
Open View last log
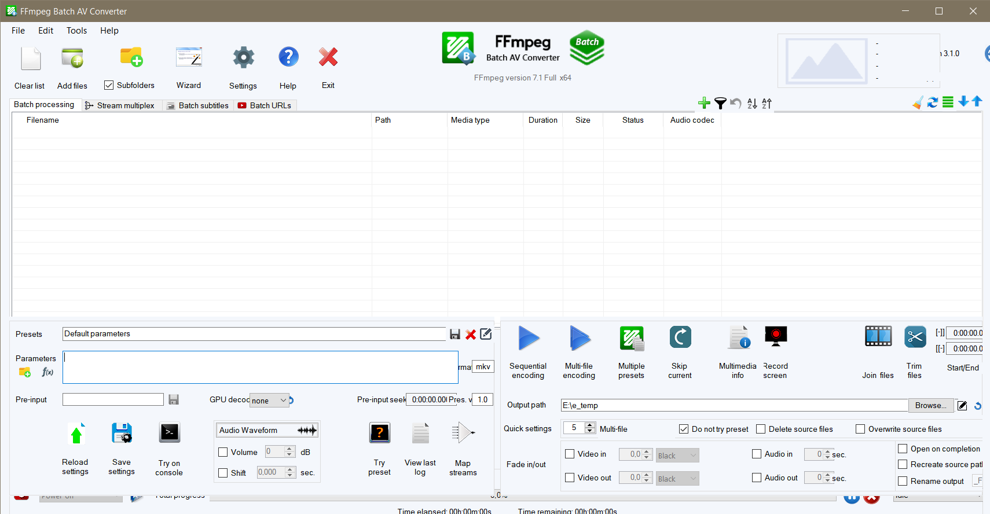coord(420,433)
